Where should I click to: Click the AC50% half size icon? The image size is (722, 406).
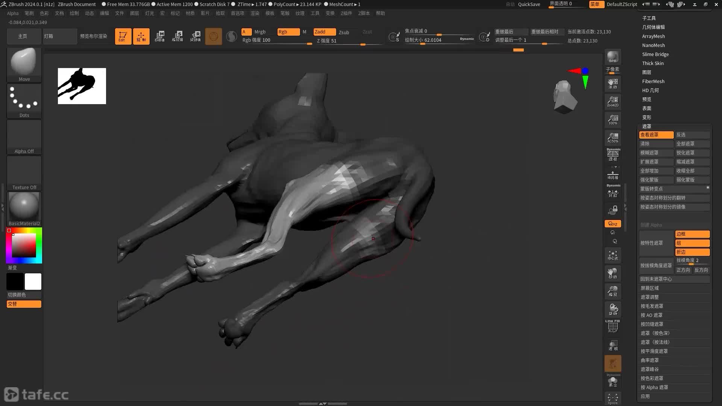[x=613, y=138]
